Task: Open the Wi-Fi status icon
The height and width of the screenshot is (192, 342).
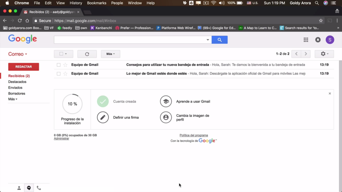Action: tap(214, 3)
